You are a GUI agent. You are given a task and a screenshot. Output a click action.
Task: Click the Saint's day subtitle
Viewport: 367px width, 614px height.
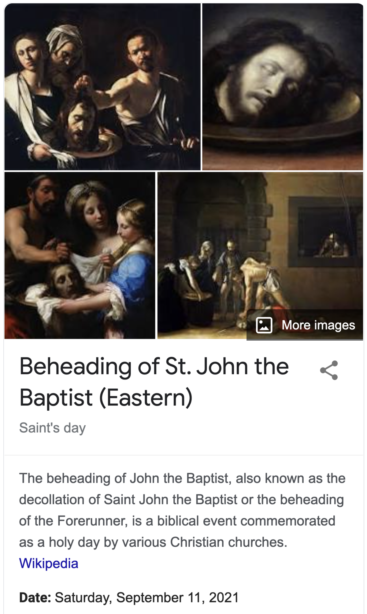click(x=53, y=428)
